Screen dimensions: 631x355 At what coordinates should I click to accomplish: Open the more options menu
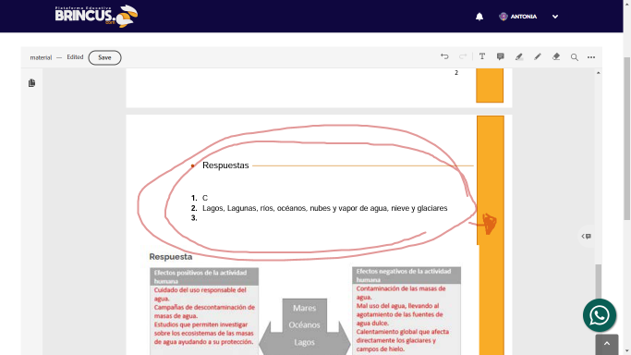591,57
